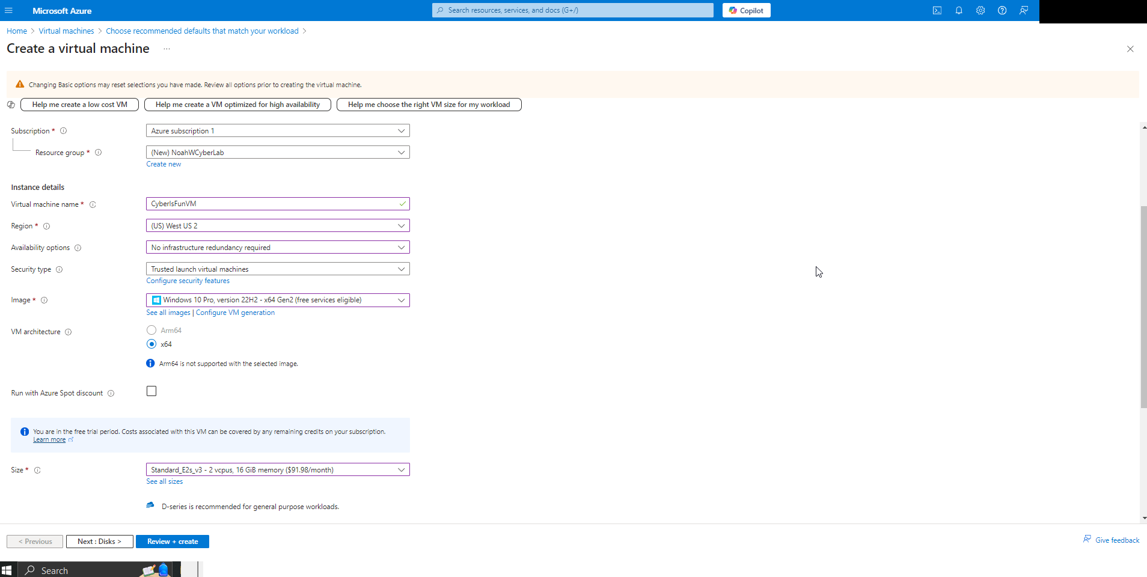Enable Run with Azure Spot discount

tap(151, 391)
